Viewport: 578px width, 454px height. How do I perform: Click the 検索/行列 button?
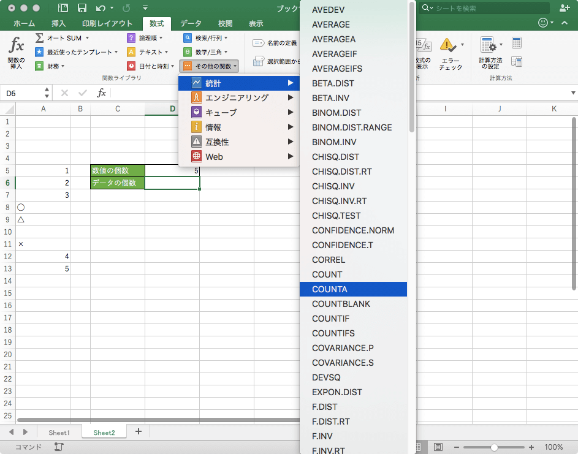208,38
